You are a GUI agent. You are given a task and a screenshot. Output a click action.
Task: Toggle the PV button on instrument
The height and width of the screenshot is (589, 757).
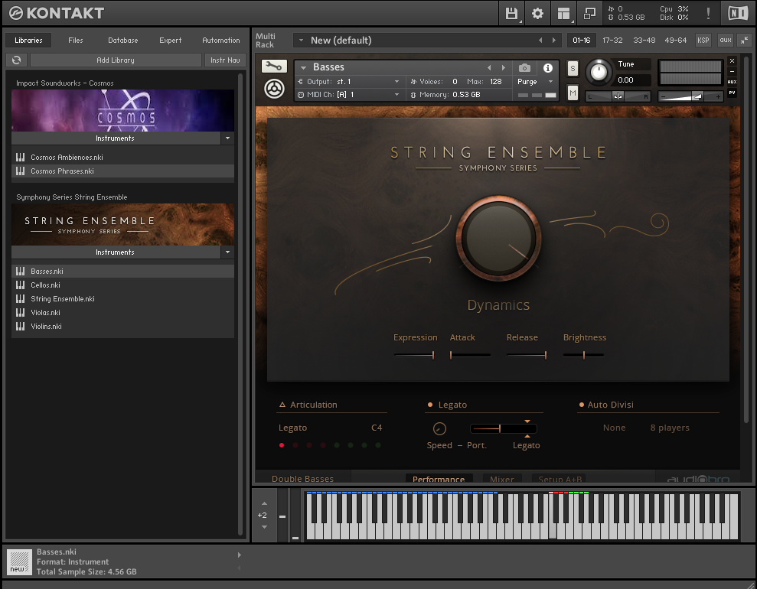tap(732, 93)
